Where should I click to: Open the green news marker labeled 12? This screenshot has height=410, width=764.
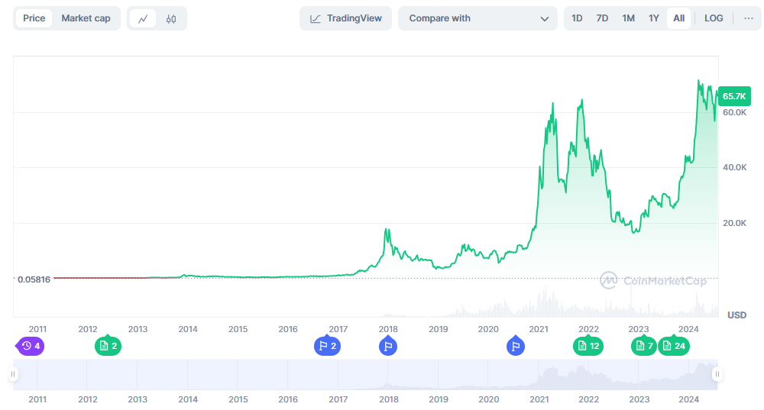pyautogui.click(x=588, y=346)
